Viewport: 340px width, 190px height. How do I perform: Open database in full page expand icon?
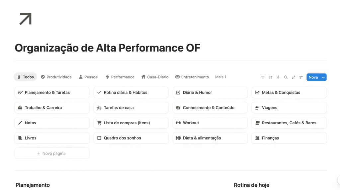point(293,77)
